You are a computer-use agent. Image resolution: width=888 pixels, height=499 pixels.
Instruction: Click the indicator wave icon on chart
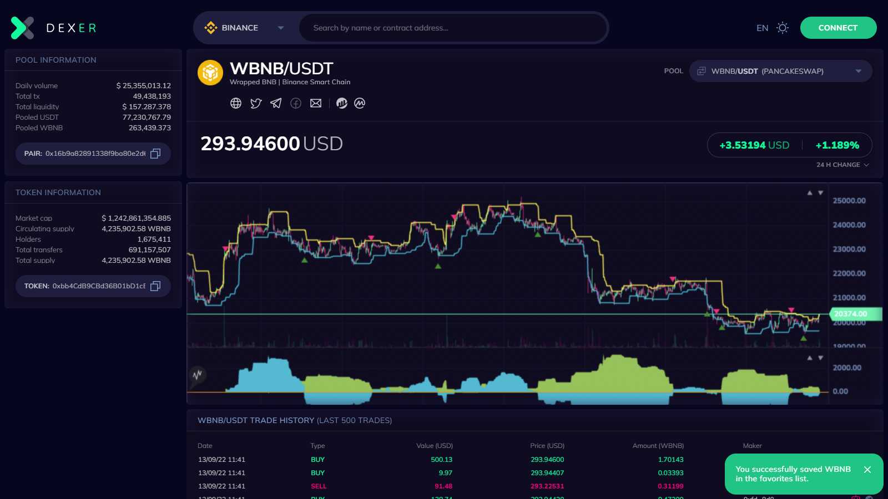[197, 375]
